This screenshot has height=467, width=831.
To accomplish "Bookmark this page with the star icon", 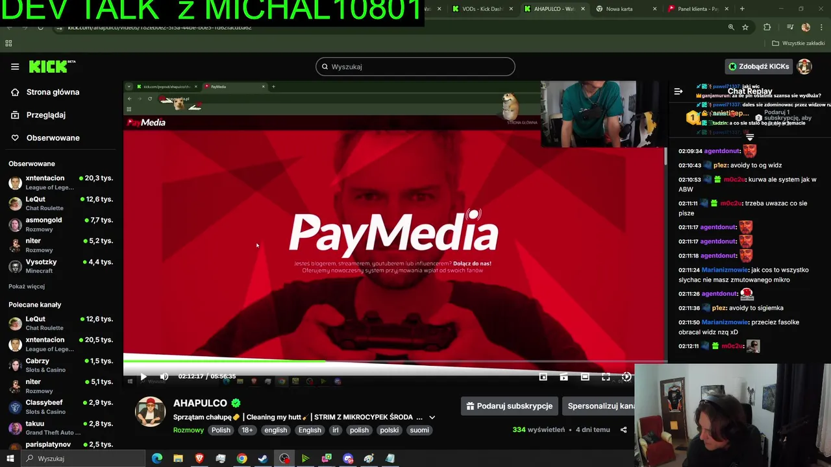I will tap(745, 27).
